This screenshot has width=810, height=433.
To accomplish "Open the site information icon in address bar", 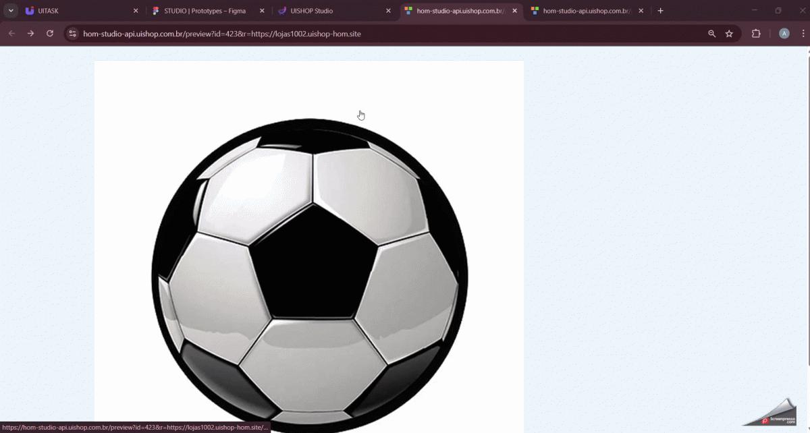I will (73, 34).
